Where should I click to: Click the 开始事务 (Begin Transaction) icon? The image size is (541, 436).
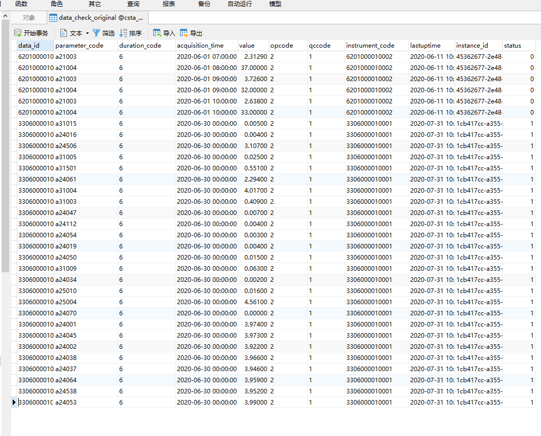(x=18, y=33)
